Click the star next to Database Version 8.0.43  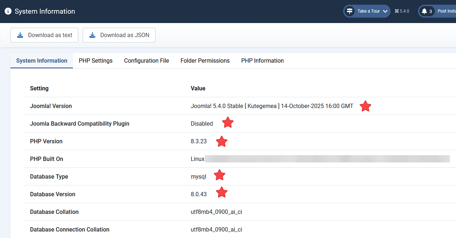click(221, 192)
